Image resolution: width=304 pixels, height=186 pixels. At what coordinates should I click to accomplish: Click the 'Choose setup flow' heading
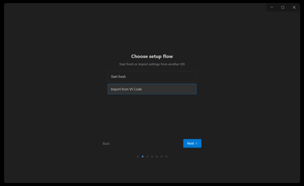pos(152,56)
